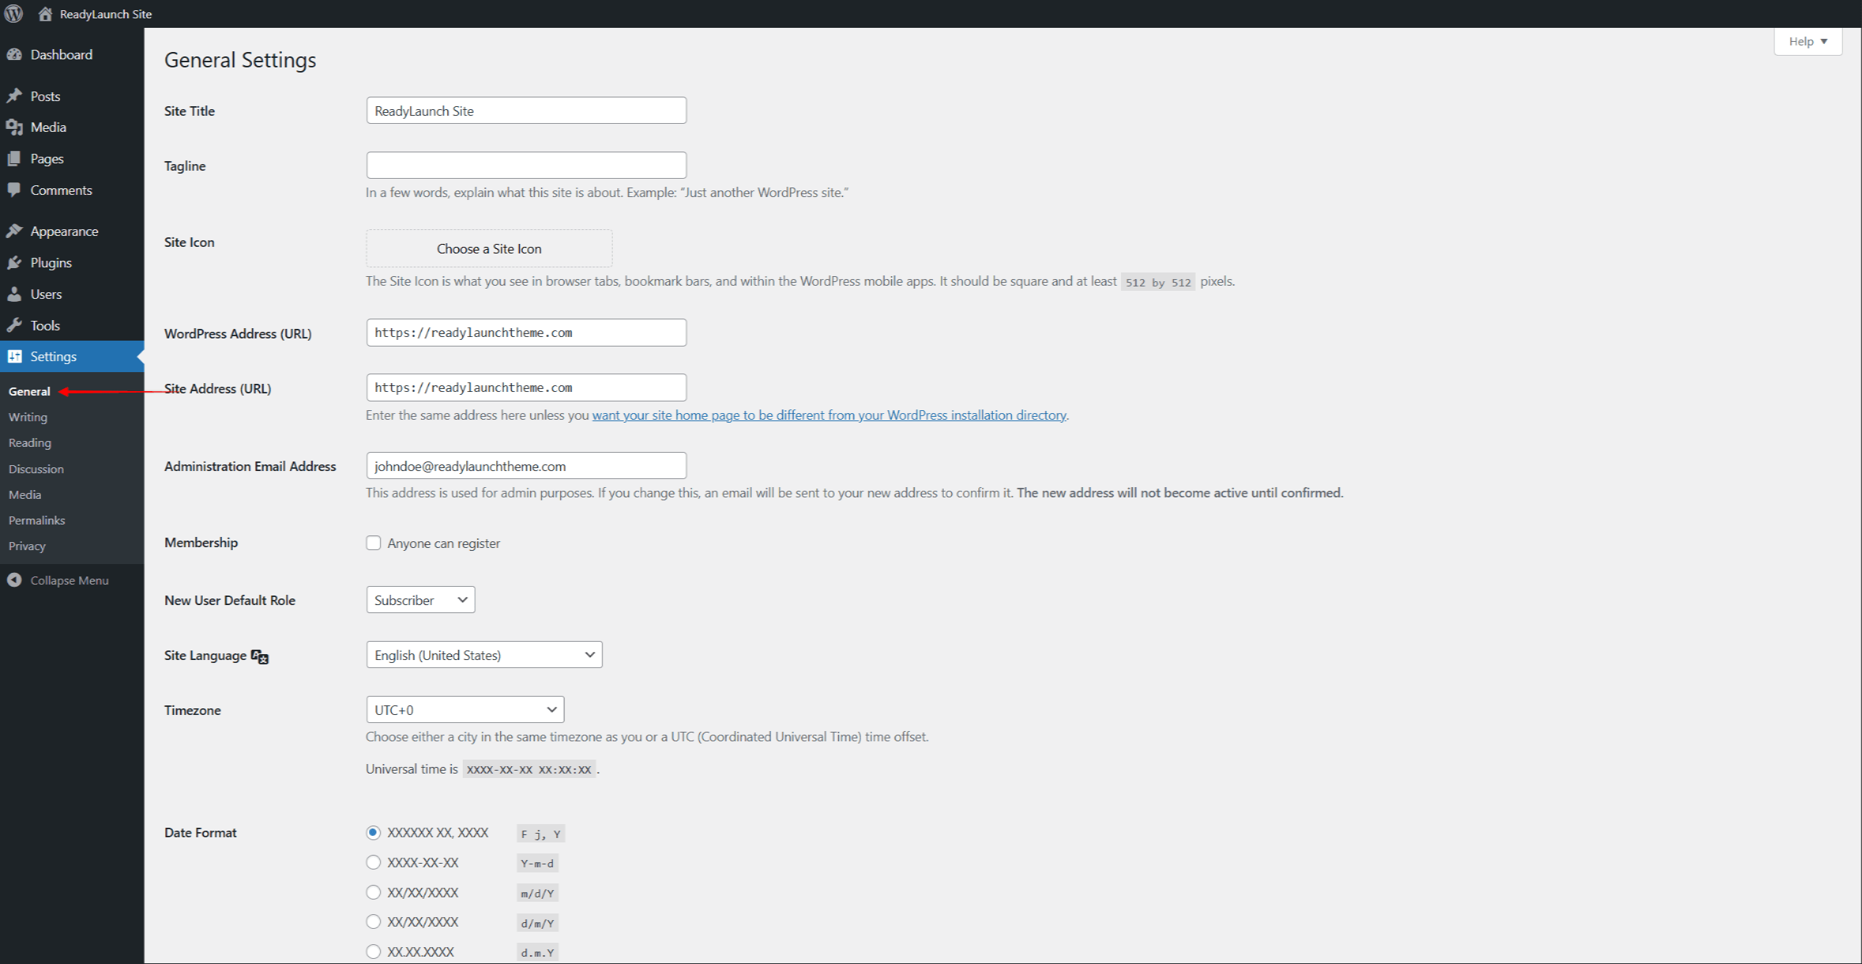Click the Posts pushpin icon
The width and height of the screenshot is (1862, 964).
tap(15, 96)
